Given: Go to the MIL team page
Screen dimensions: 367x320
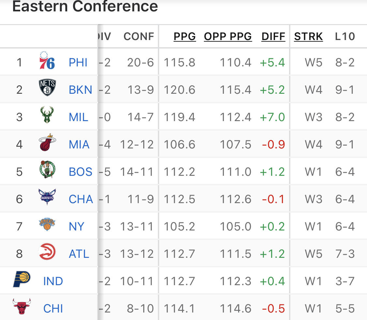Looking at the screenshot, I should pyautogui.click(x=78, y=117).
